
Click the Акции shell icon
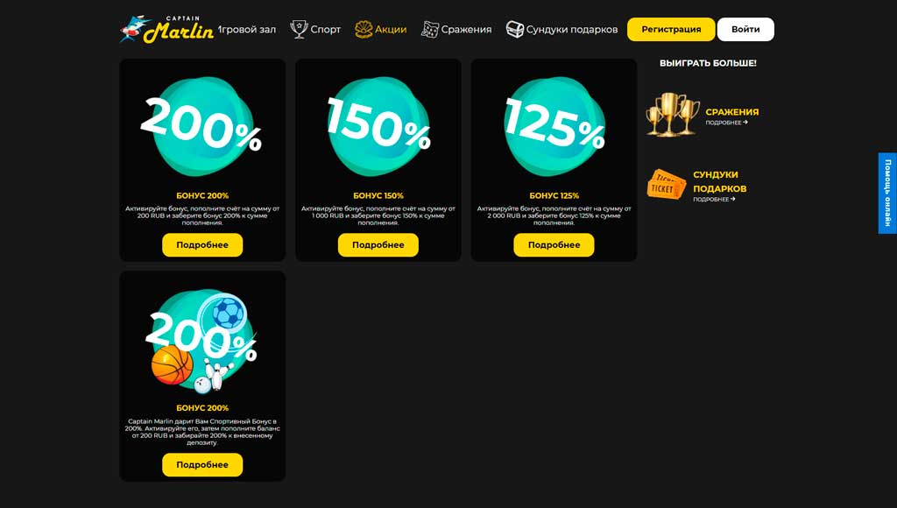click(x=364, y=29)
